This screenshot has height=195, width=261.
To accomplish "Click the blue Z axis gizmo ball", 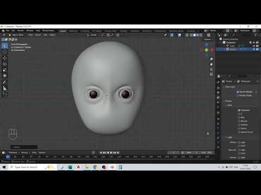I will coord(207,44).
